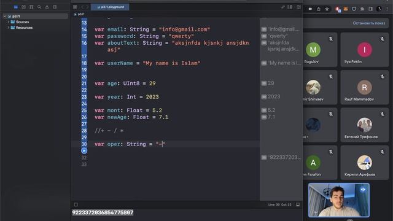393x221 pixels.
Task: Toggle the debug area at bottom left
Action: click(76, 204)
